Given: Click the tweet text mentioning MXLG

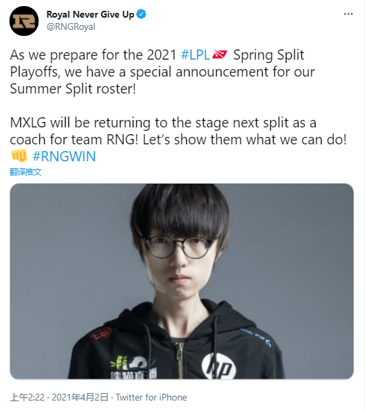Looking at the screenshot, I should [x=179, y=131].
